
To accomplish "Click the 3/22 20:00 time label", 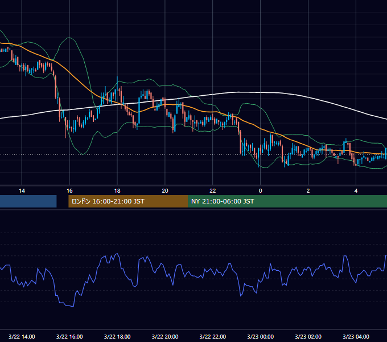I will pyautogui.click(x=165, y=336).
